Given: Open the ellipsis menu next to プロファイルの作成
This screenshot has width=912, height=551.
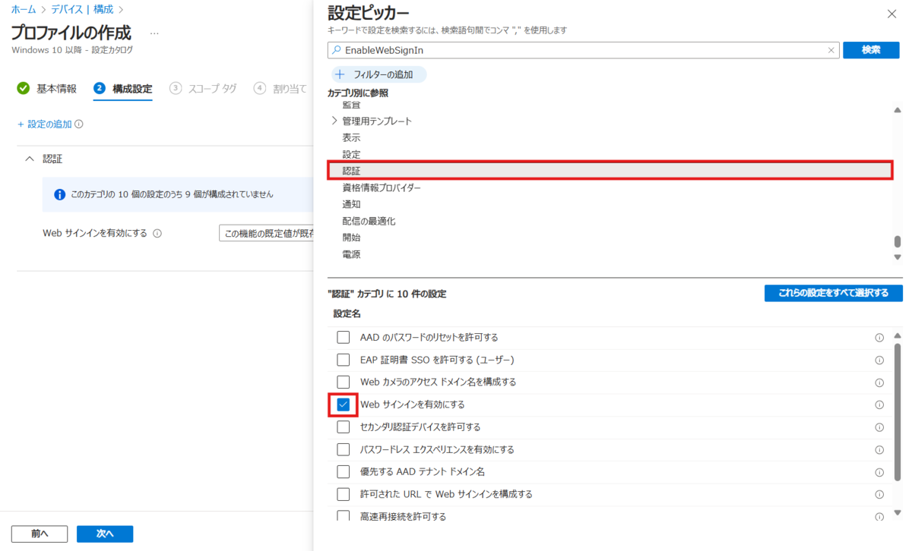Looking at the screenshot, I should pyautogui.click(x=154, y=34).
